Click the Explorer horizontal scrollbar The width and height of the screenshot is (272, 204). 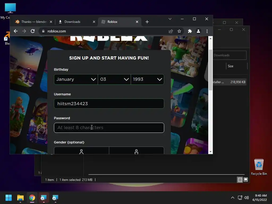[x=166, y=174]
